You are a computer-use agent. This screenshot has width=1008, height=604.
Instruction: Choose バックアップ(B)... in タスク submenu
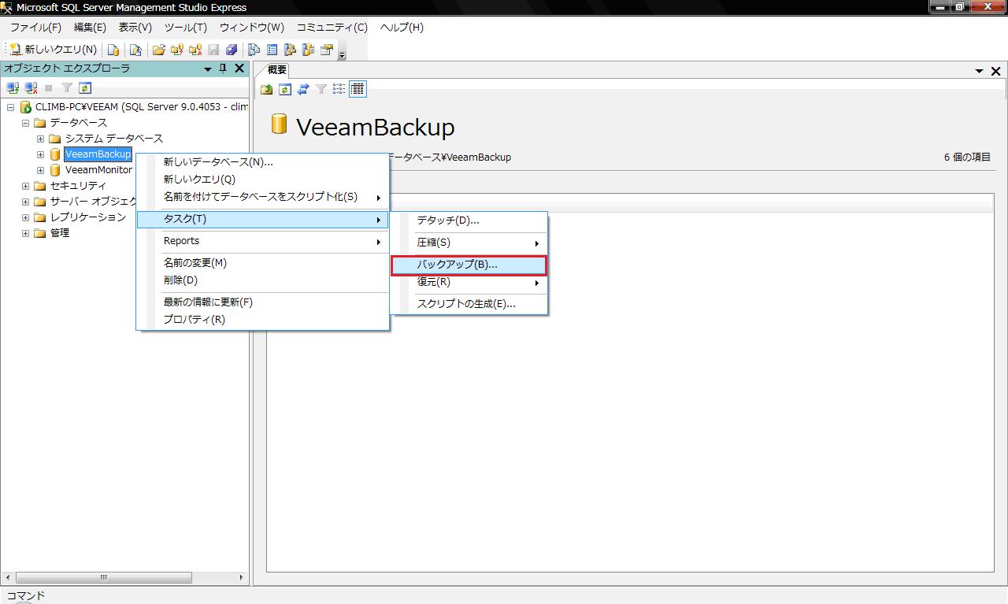[469, 265]
